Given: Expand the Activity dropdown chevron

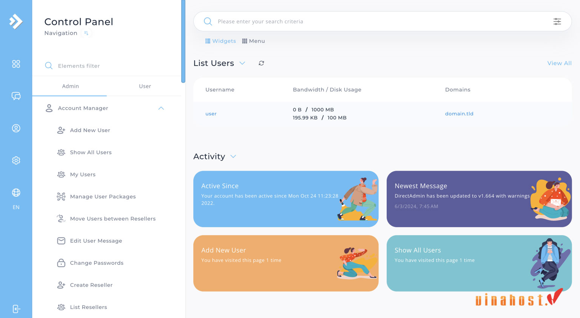Looking at the screenshot, I should tap(233, 156).
